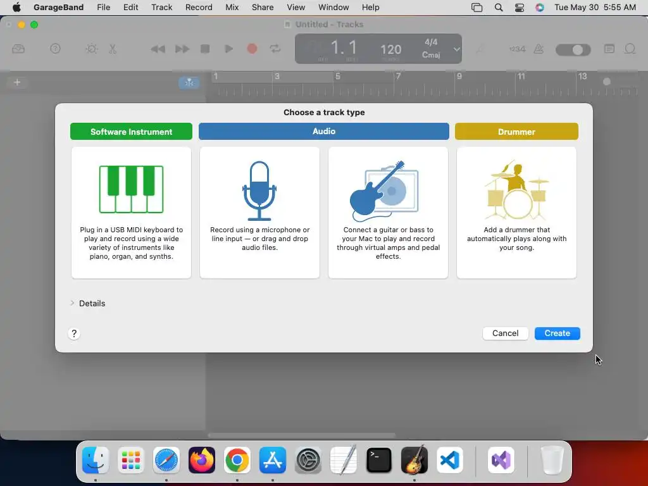Open Launchpad from the Dock
This screenshot has width=648, height=486.
coord(131,460)
